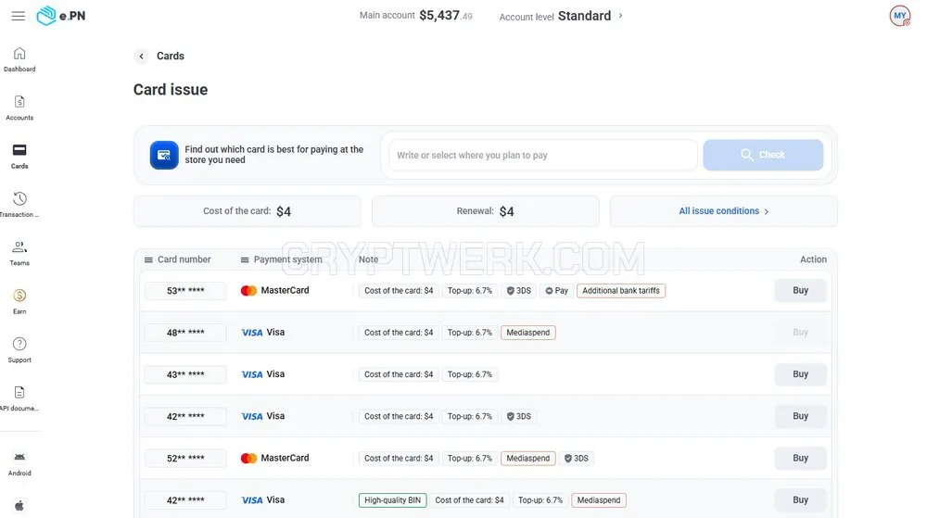927x518 pixels.
Task: Click MasterCard logo in 52** row
Action: 248,459
